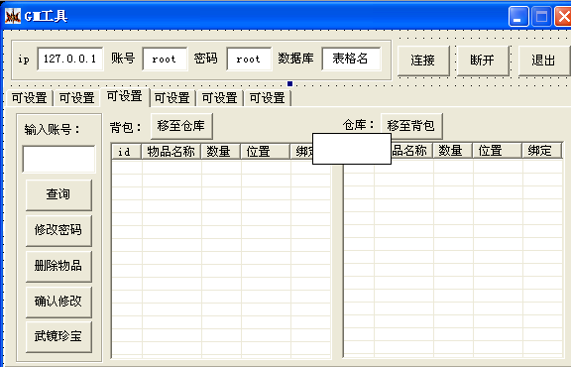Switch to the first 可设置 tab
Screen dimensions: 571x367
(x=29, y=98)
